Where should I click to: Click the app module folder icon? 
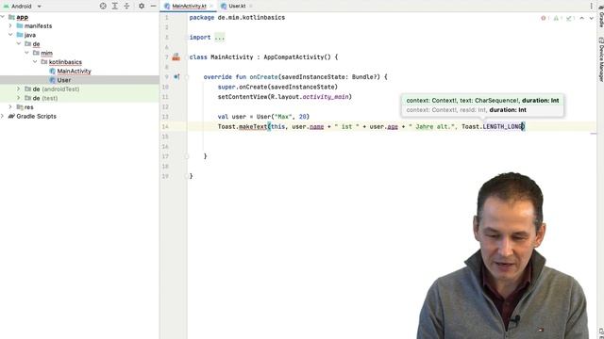point(11,17)
